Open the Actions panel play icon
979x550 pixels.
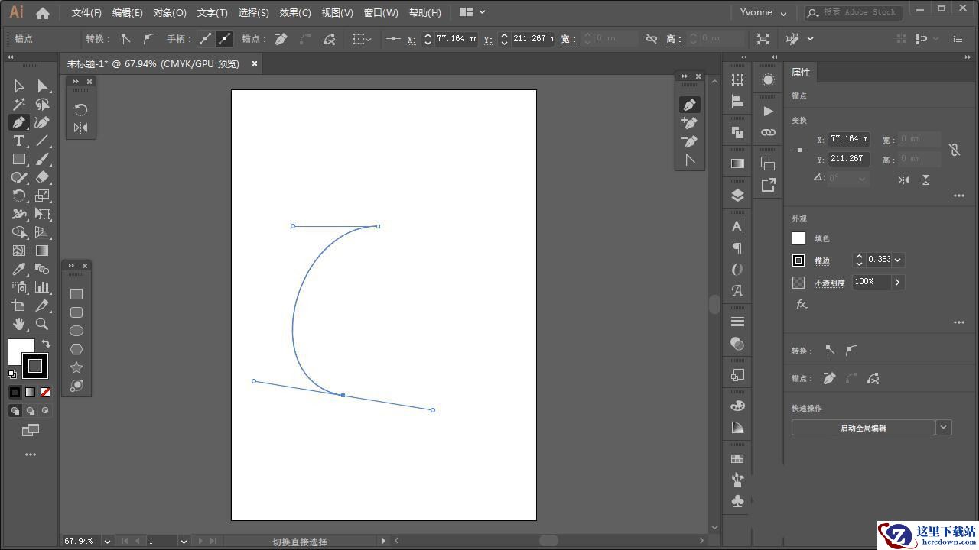click(768, 111)
